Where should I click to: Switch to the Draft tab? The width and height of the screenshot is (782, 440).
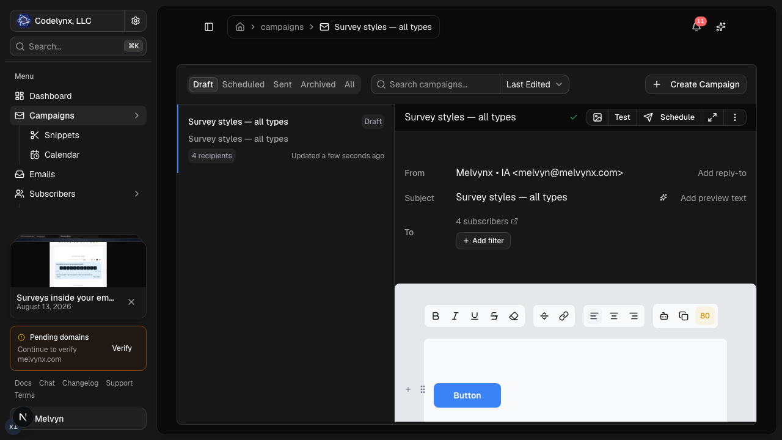tap(203, 84)
